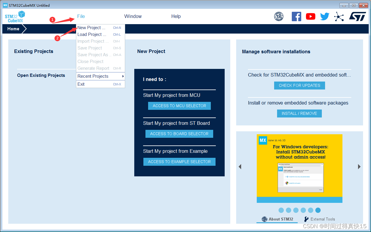Image resolution: width=371 pixels, height=232 pixels.
Task: Choose New Project from File menu
Action: (100, 28)
